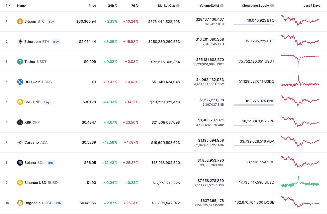This screenshot has width=327, height=214.
Task: Sort by rank number column arrow
Action: click(x=10, y=6)
